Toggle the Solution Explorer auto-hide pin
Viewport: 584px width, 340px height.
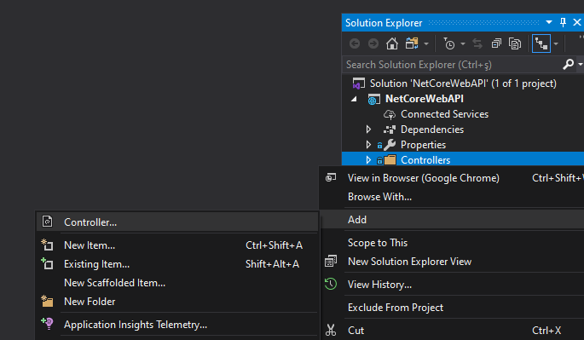[563, 23]
